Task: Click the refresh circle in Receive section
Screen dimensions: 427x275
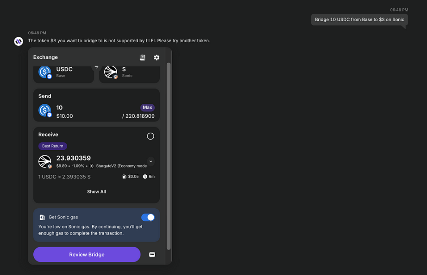Action: (x=151, y=136)
